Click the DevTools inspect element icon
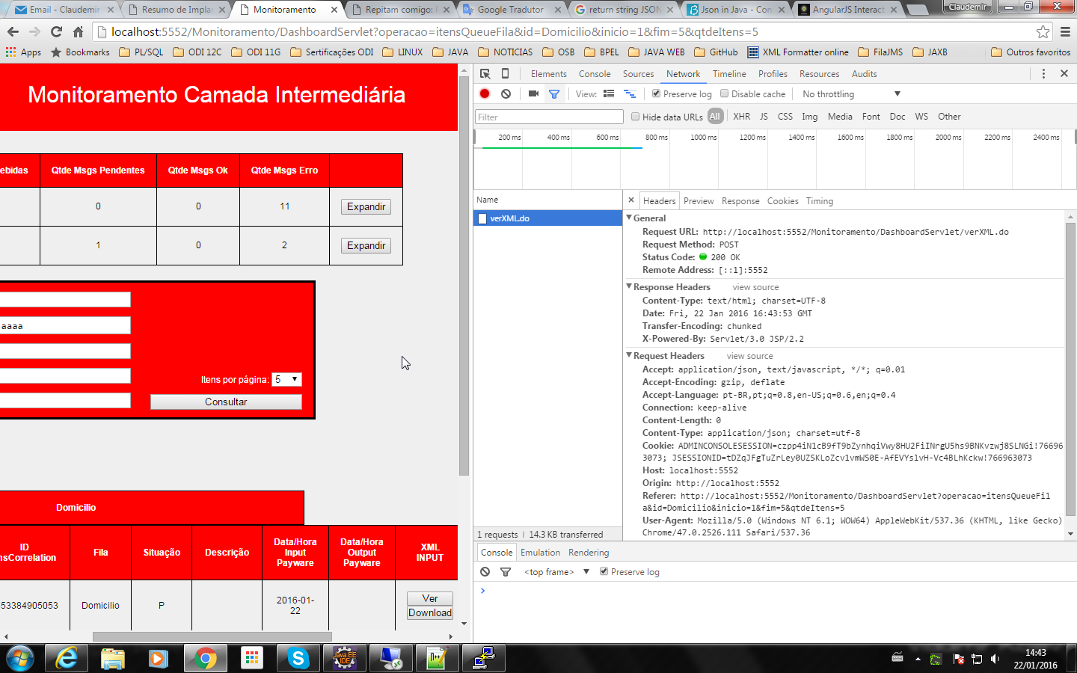 coord(485,73)
